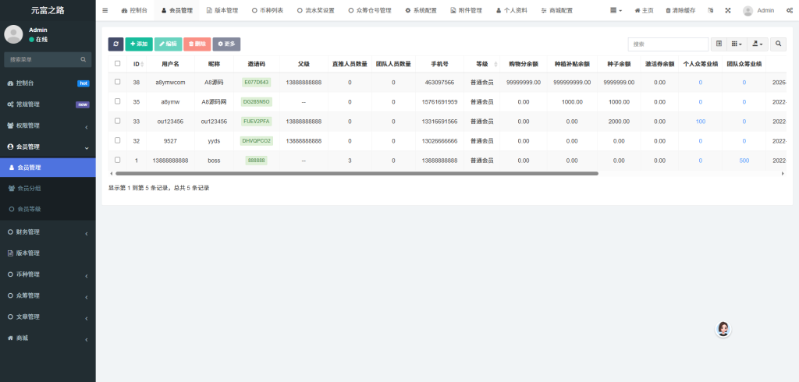Switch to the 版本管理 tab

coord(222,10)
